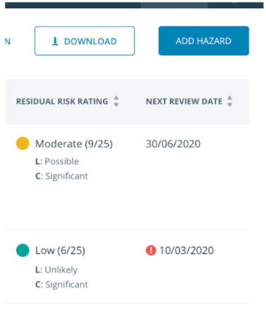
Task: Click the yellow Moderate risk indicator dot
Action: (x=23, y=143)
